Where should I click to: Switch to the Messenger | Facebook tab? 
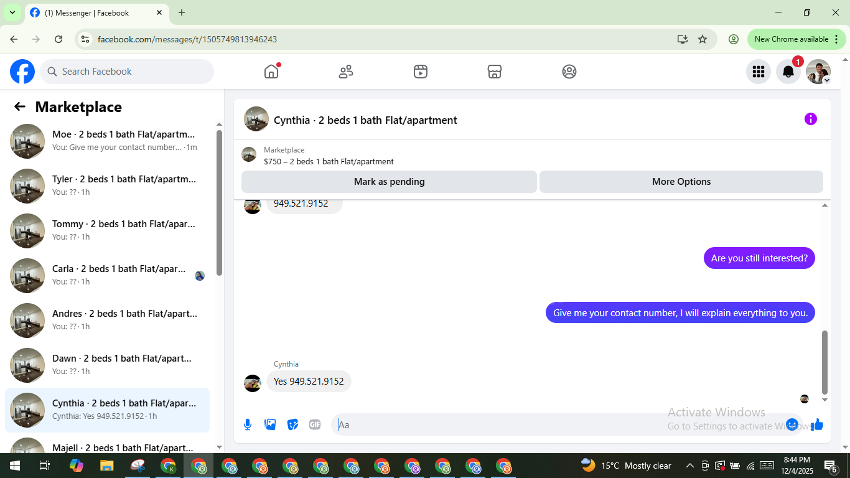pyautogui.click(x=96, y=12)
